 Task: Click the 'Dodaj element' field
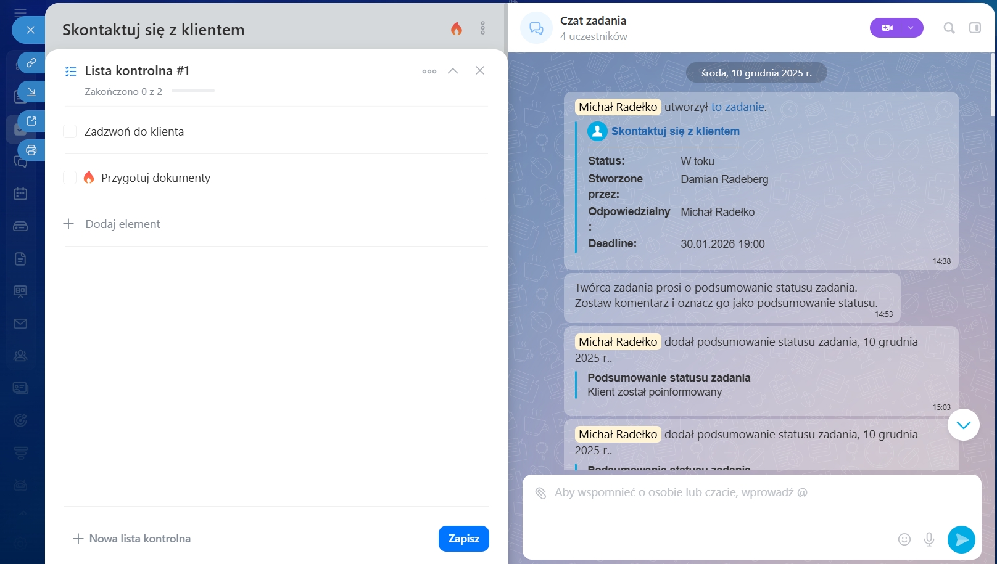123,224
